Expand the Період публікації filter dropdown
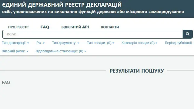Image resolution: width=194 pixels, height=109 pixels. coord(179,43)
